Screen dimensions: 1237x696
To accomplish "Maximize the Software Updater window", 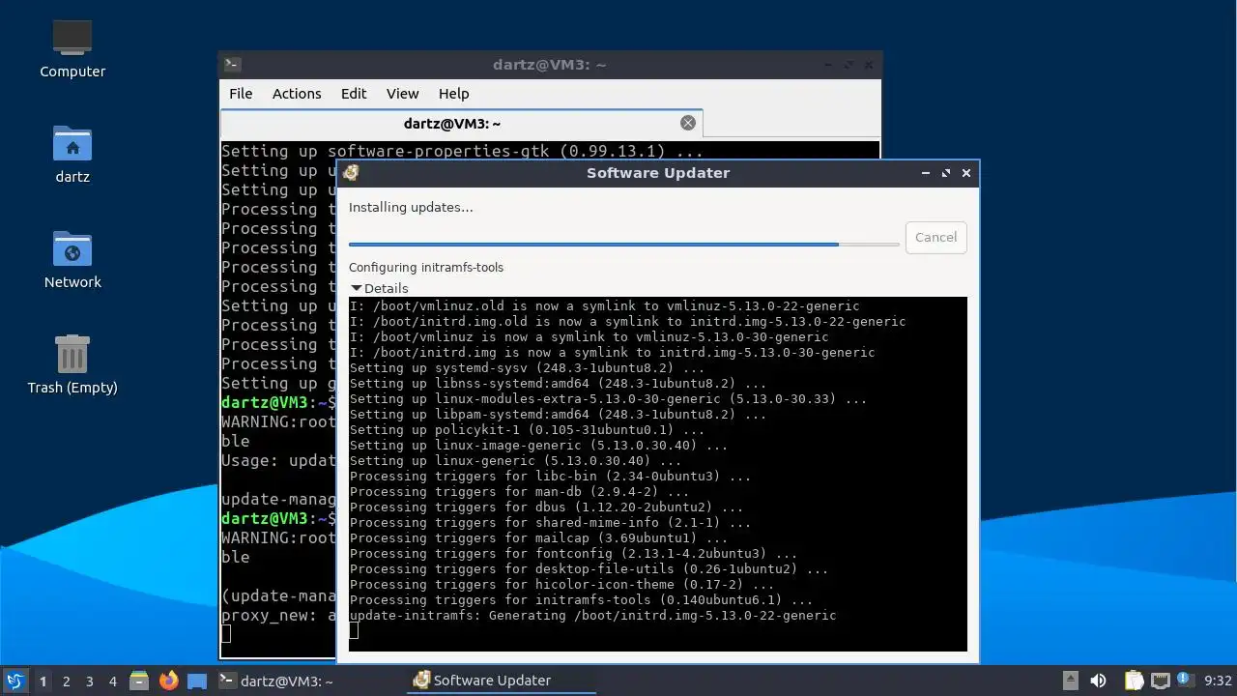I will coord(945,173).
